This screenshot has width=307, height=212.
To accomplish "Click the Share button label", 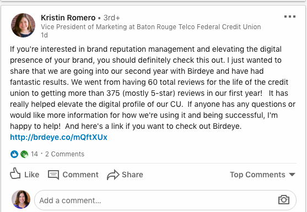I will tap(132, 175).
